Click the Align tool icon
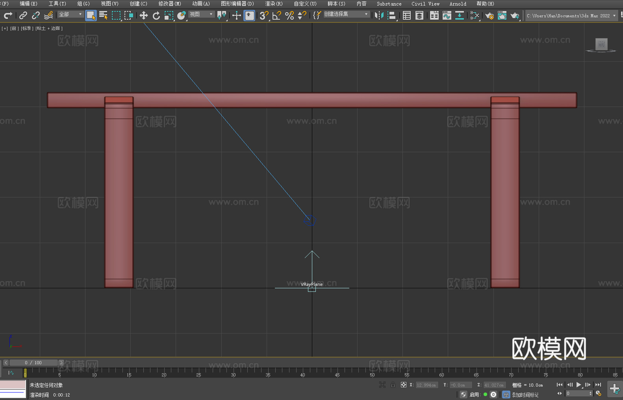This screenshot has height=400, width=623. click(x=392, y=15)
